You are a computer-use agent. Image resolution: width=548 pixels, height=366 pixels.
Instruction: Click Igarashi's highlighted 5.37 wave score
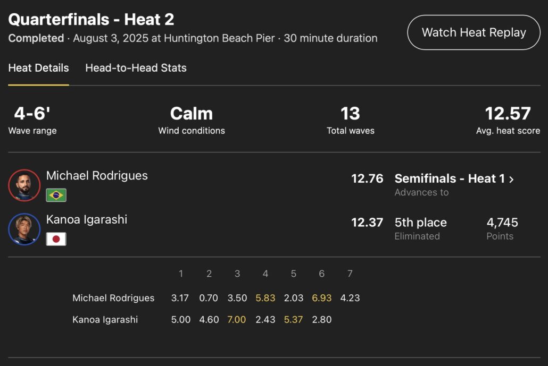click(x=294, y=320)
